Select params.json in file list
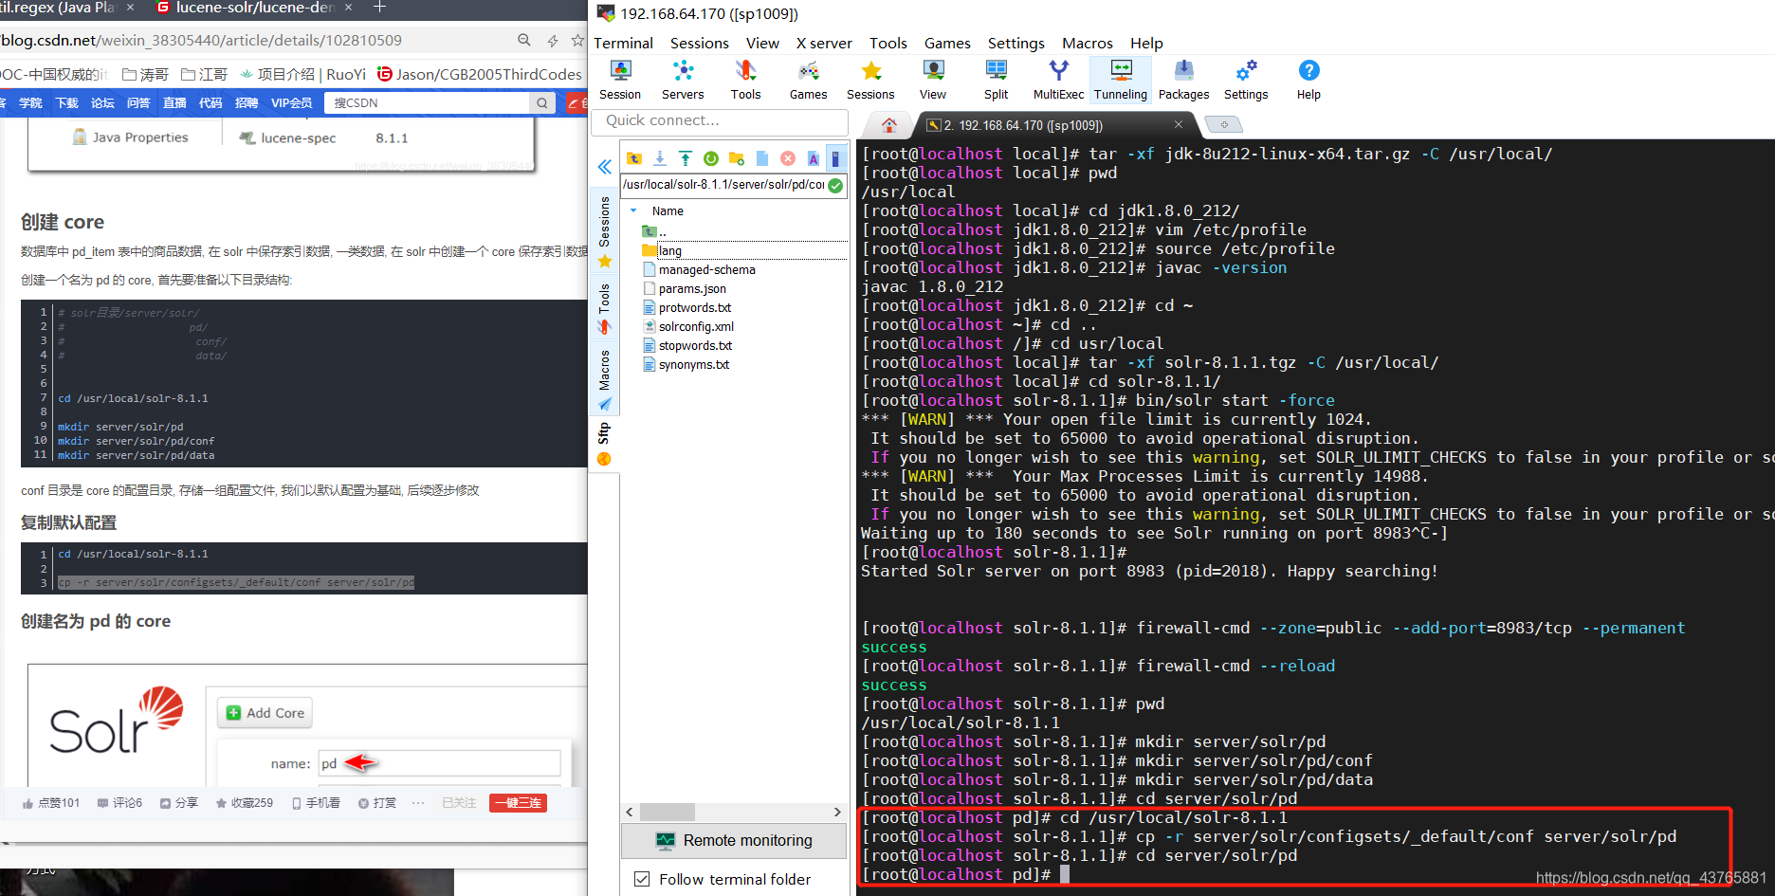This screenshot has width=1775, height=896. coord(692,289)
